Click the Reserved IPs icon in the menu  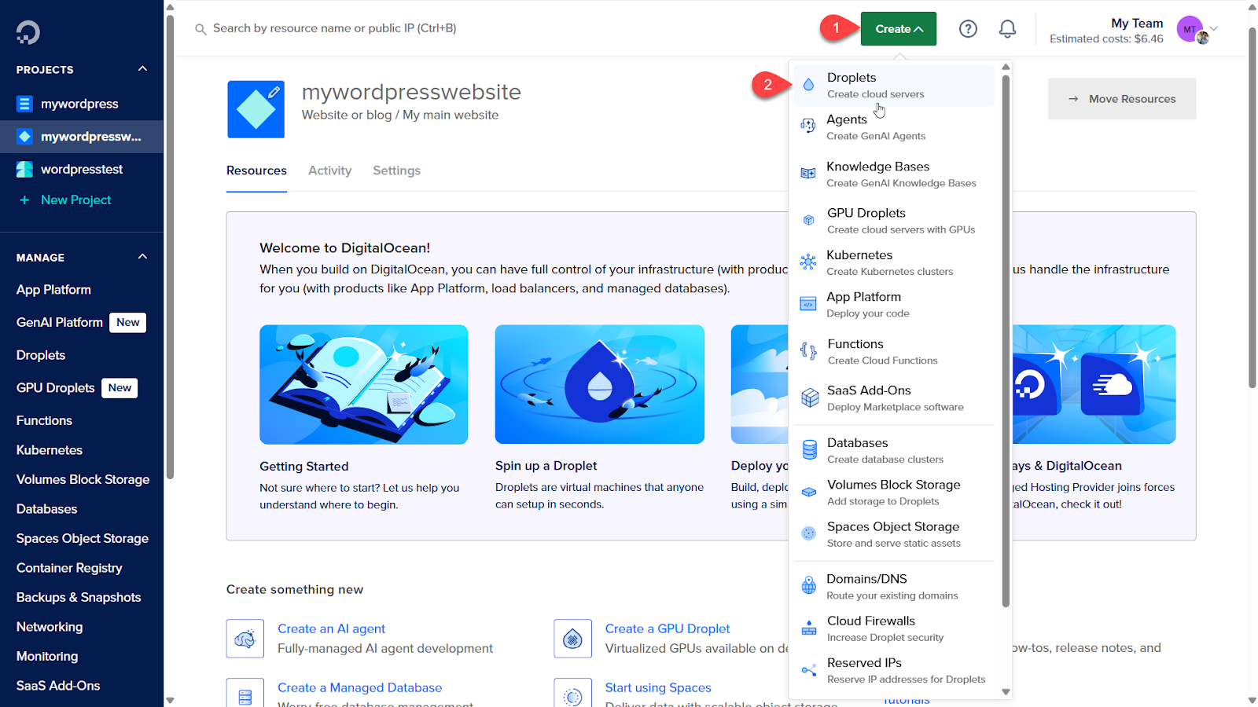(808, 670)
